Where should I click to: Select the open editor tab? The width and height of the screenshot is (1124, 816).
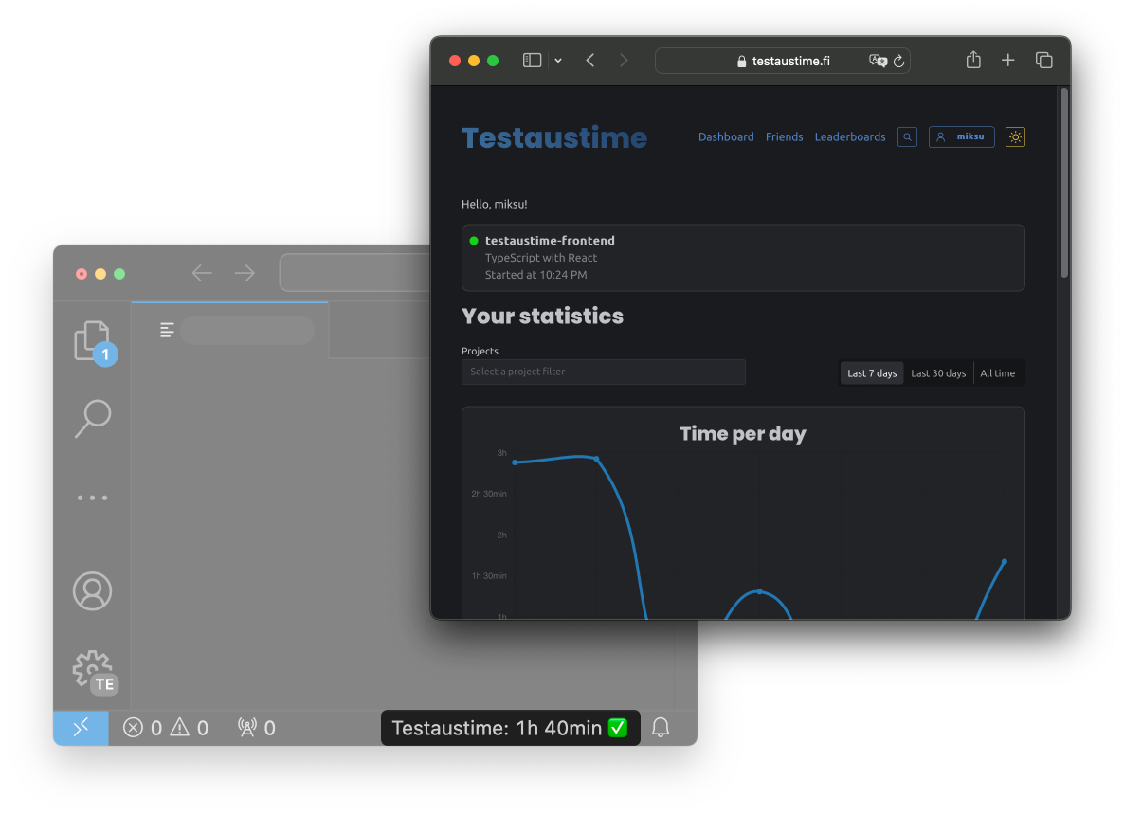point(230,330)
